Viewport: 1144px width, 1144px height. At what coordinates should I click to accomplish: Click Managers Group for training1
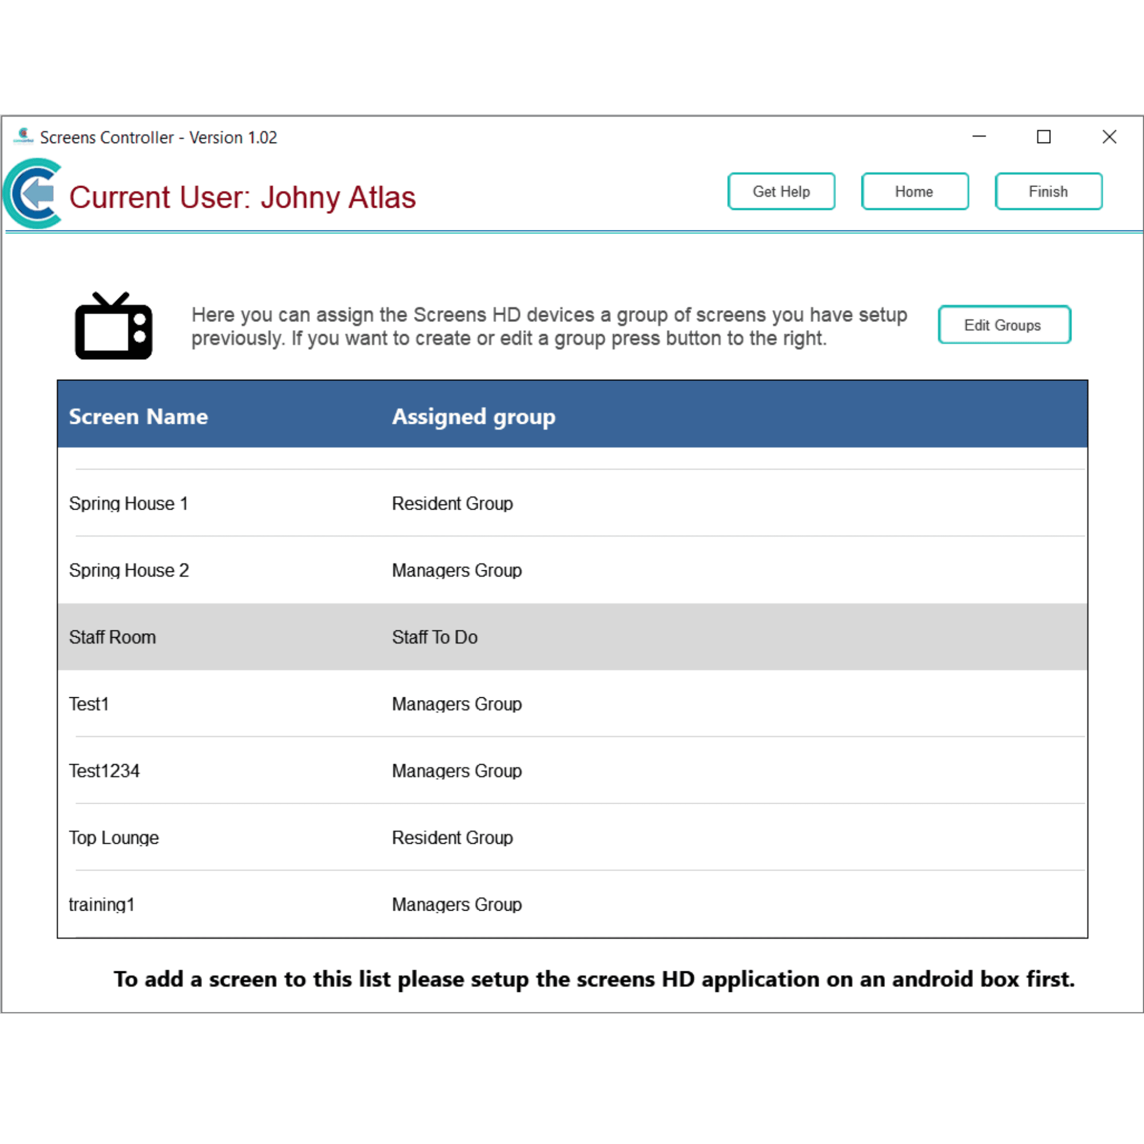point(456,905)
